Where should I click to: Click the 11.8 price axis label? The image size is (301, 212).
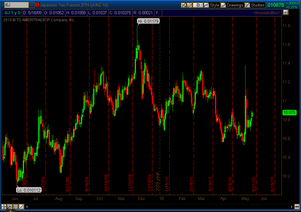pos(286,26)
